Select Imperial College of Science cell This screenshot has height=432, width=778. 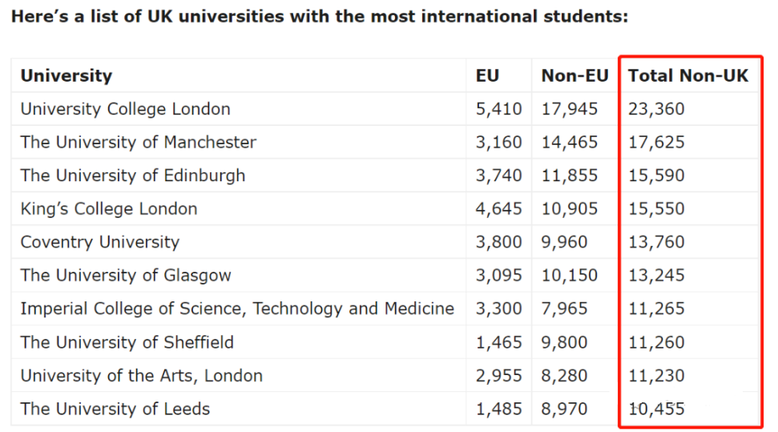pyautogui.click(x=237, y=309)
